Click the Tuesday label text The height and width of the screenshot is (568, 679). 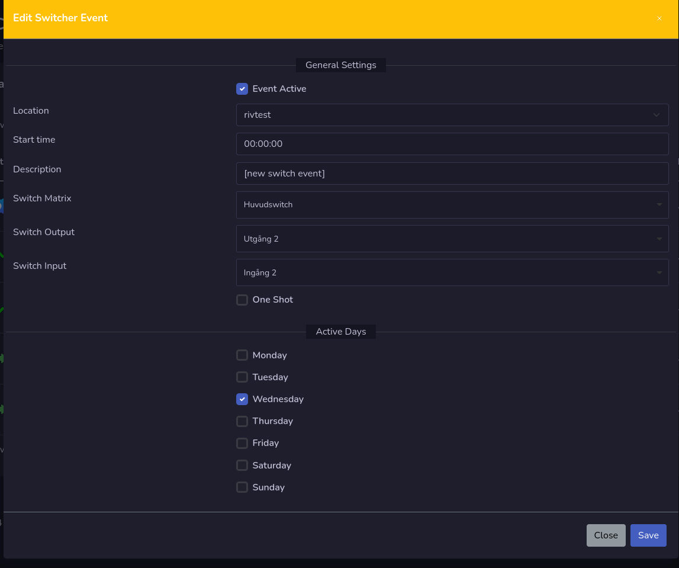click(x=270, y=377)
